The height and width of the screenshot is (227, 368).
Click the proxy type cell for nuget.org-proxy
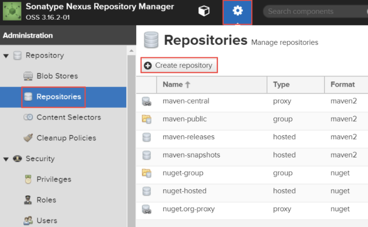[282, 209]
